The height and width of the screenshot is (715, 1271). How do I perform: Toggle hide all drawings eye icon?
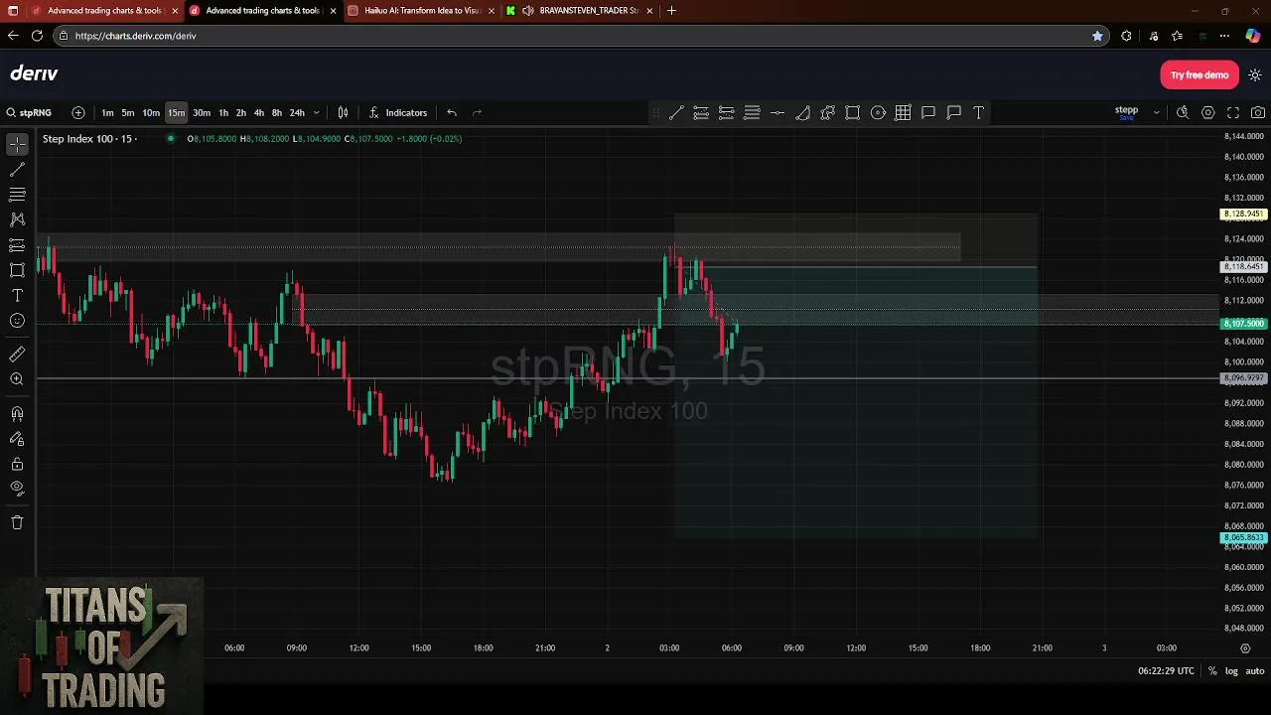[x=17, y=488]
